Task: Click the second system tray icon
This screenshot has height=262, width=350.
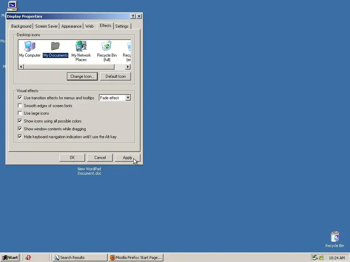Action: click(321, 258)
